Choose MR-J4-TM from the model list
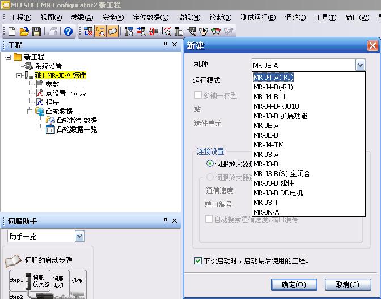 click(308, 144)
